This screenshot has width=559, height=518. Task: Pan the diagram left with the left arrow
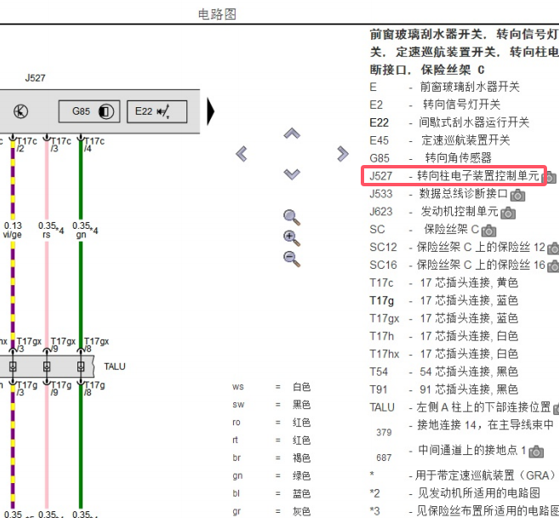[x=242, y=154]
